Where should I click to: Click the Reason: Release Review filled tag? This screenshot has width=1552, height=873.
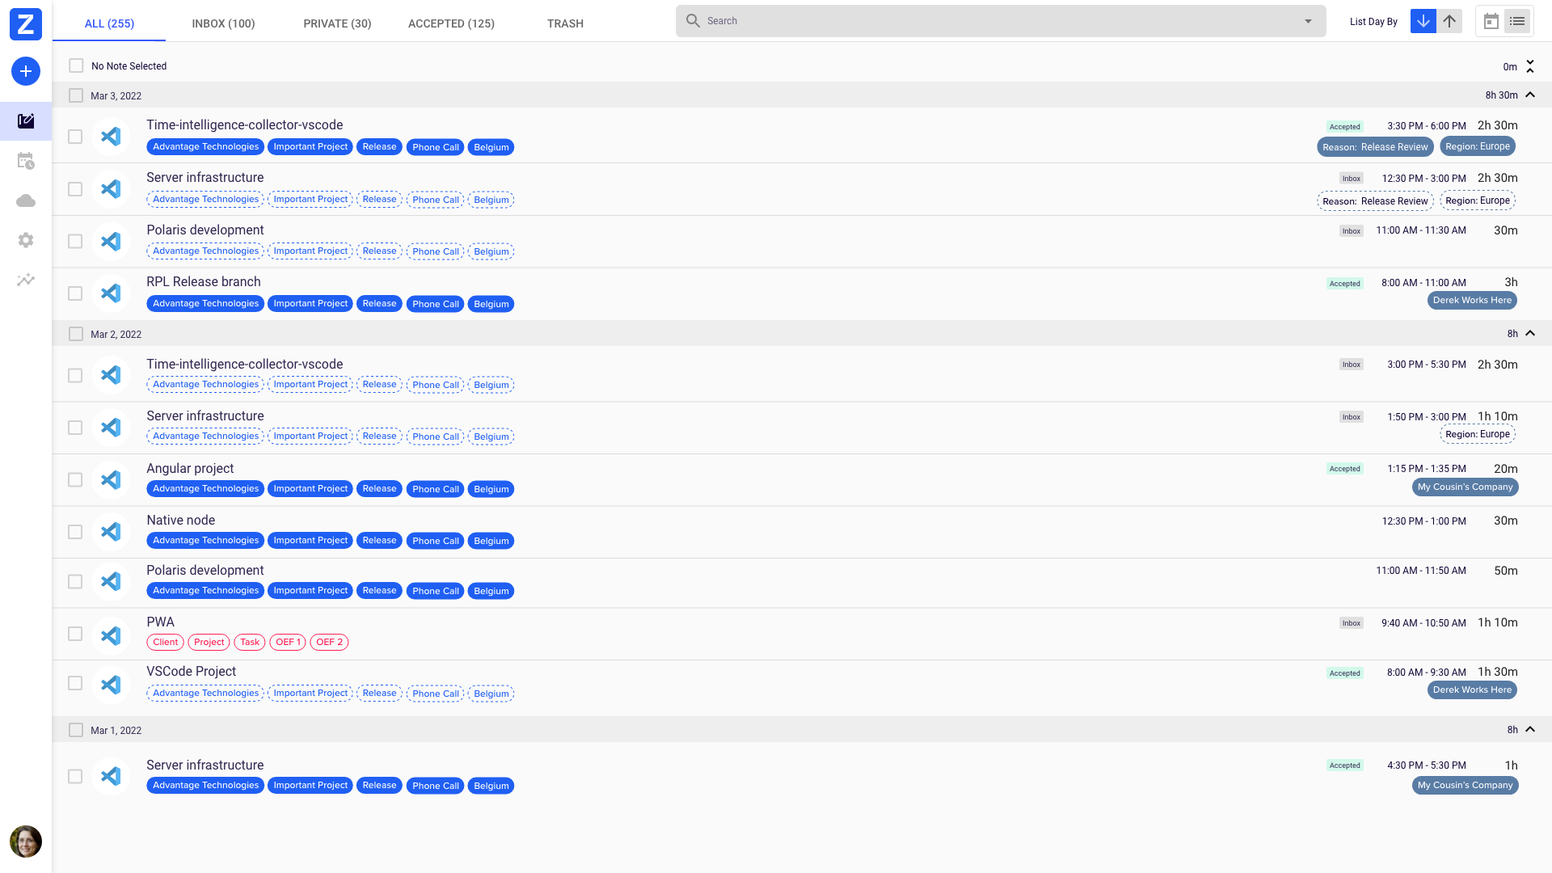coord(1375,147)
